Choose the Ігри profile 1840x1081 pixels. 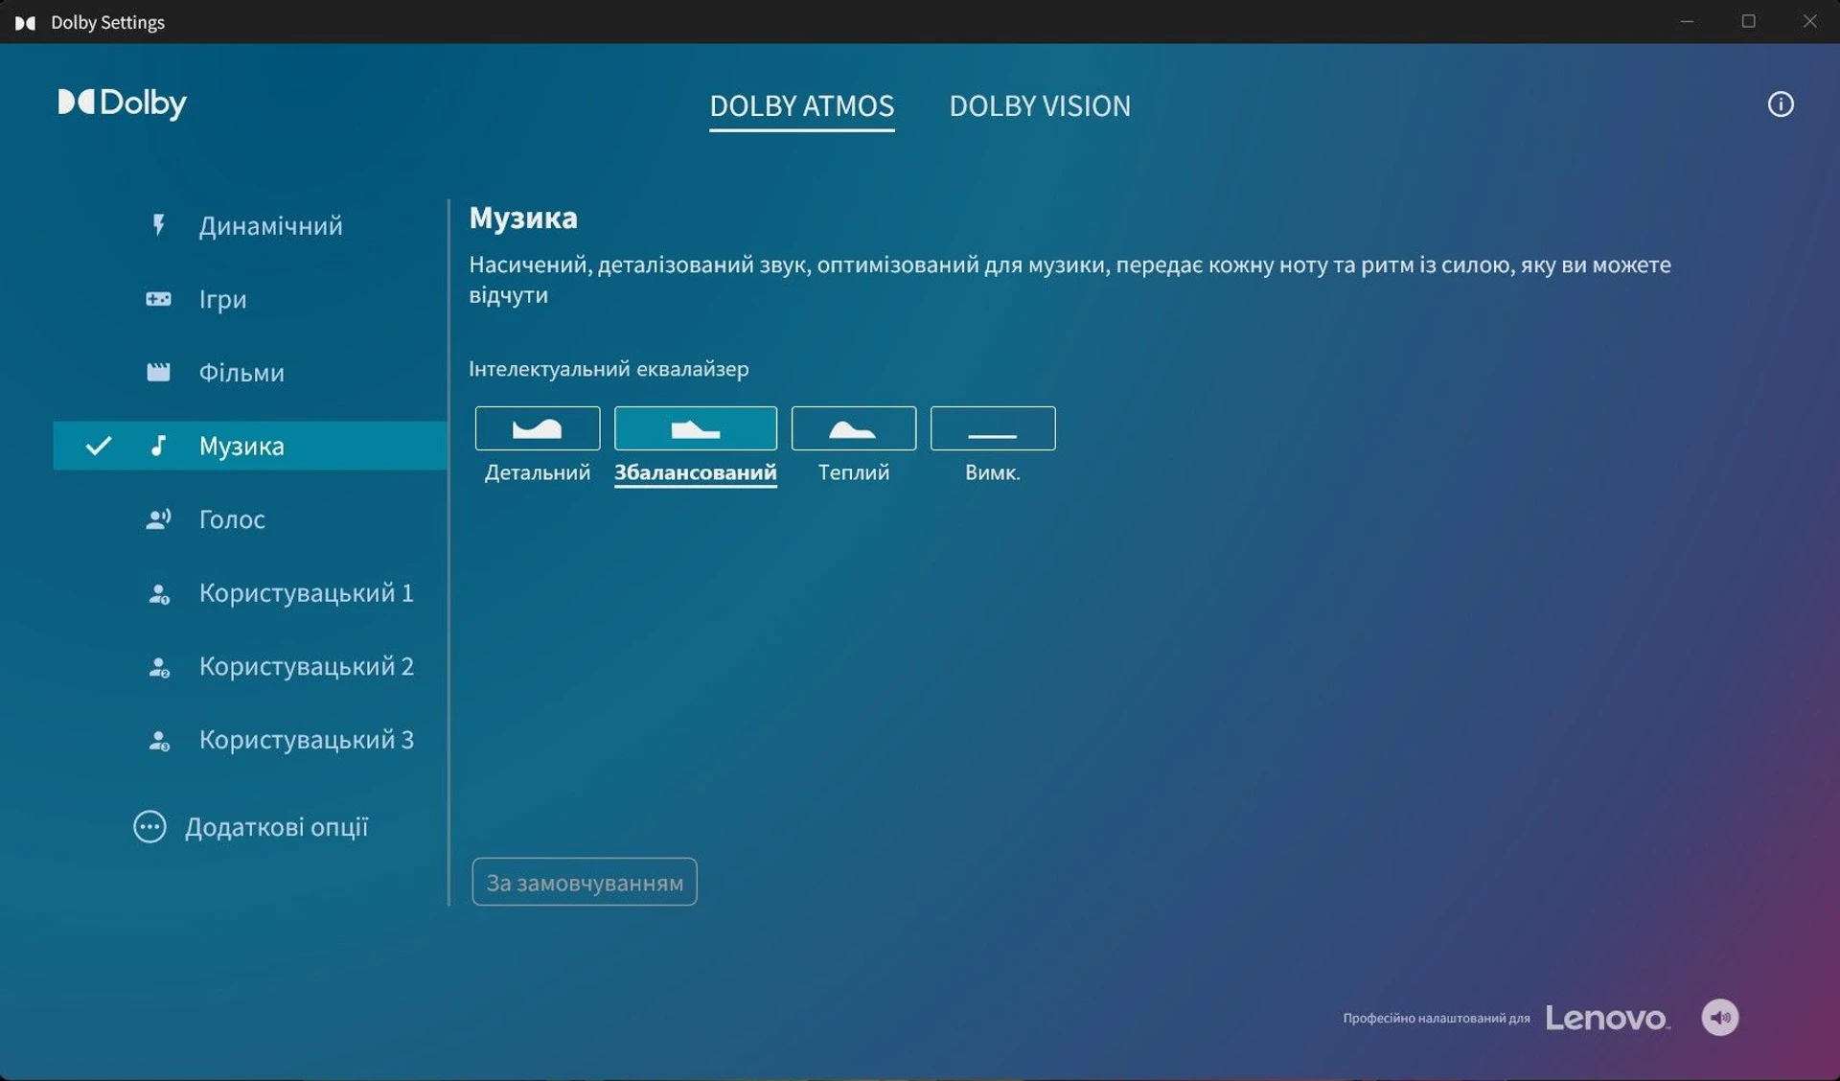point(250,299)
